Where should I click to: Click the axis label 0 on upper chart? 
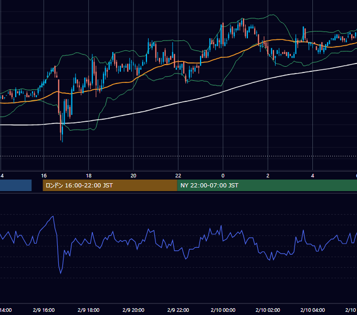[223, 176]
